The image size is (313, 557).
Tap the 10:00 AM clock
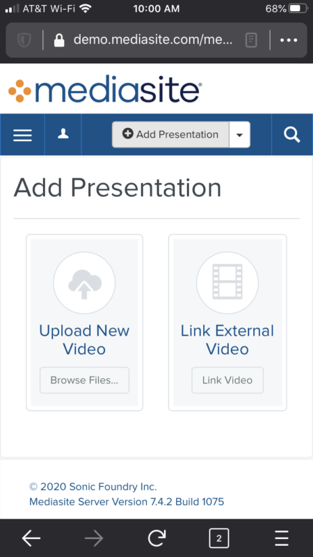156,9
